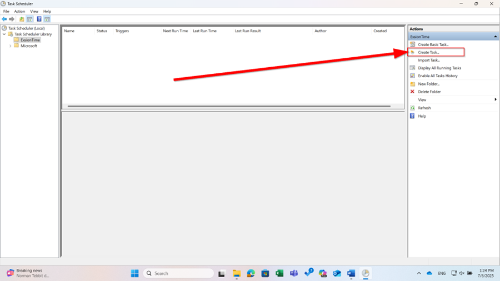
Task: Toggle the Show/Hide Console Tree toolbar icon
Action: (x=30, y=19)
